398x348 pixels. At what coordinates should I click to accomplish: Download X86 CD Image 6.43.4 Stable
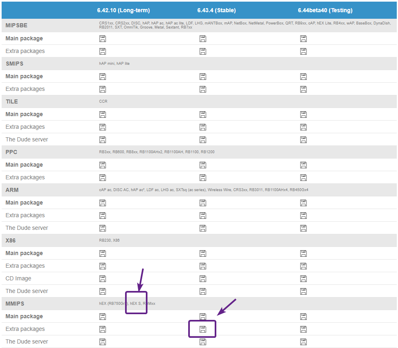pyautogui.click(x=203, y=279)
